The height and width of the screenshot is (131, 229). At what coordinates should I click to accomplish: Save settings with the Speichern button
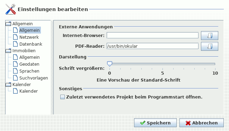[x=155, y=123]
